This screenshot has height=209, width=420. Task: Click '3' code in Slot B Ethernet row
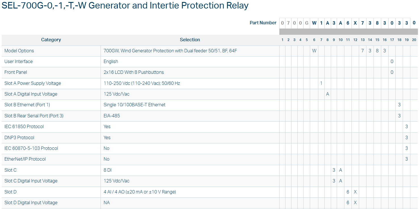pyautogui.click(x=399, y=105)
